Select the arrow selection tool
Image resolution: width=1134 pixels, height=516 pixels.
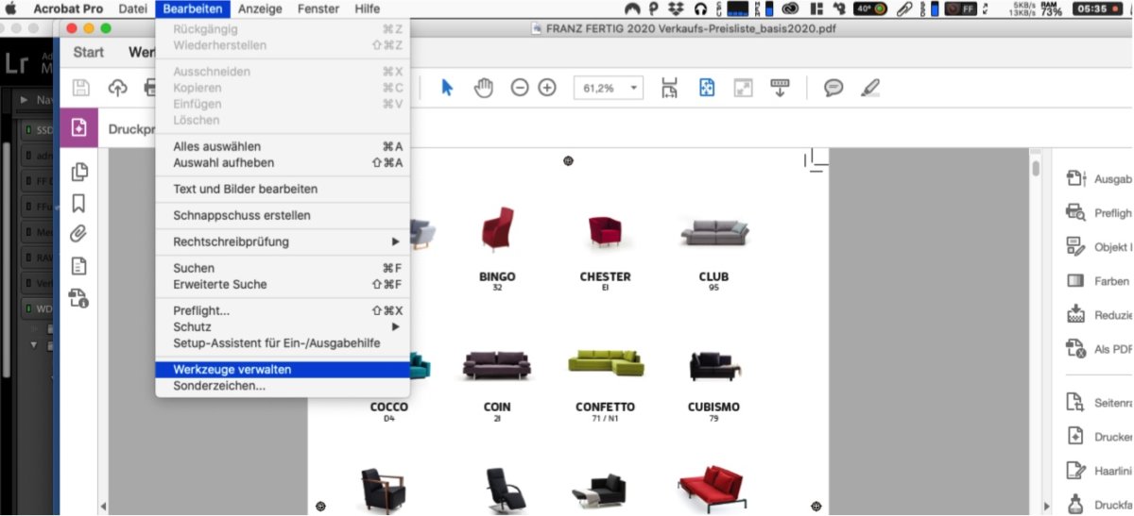(x=447, y=88)
